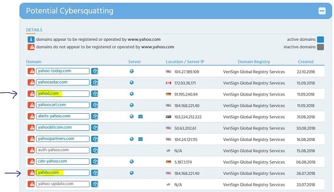Collapse the Potential Cybersquatting panel
Screen dimensions: 334x192
click(x=321, y=10)
